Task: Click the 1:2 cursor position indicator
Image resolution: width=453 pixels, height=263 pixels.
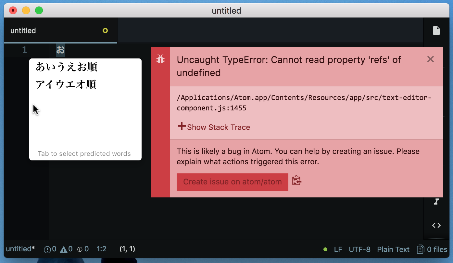Action: pos(102,249)
